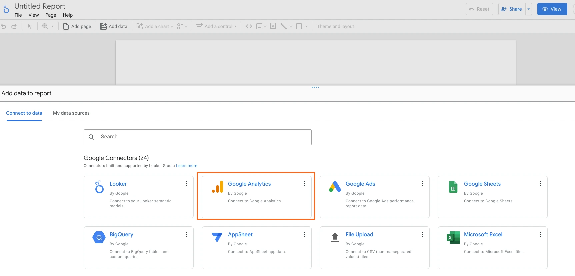Click the View button
This screenshot has width=575, height=276.
tap(552, 9)
